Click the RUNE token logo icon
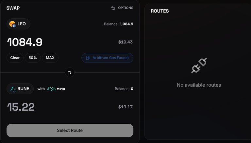Screen dimensions: 251x143 point(13,89)
